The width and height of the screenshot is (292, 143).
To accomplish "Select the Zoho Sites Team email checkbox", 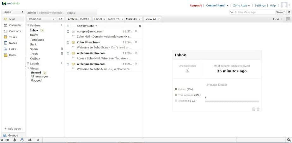I will (68, 42).
